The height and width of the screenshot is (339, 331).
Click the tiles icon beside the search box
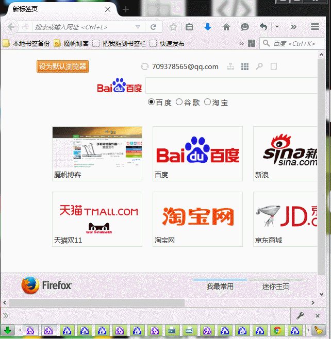[252, 43]
